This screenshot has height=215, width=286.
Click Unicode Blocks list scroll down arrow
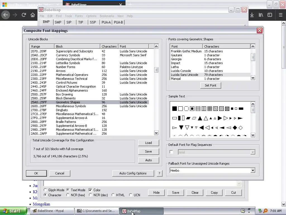coord(156,133)
